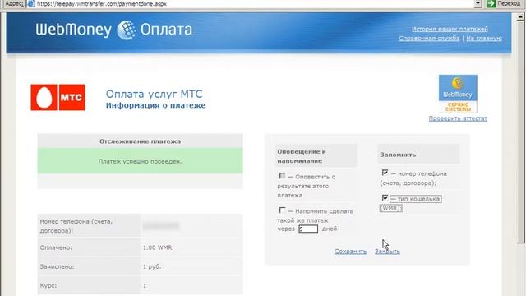
Task: Click the Зачислено: label
Action: coord(57,266)
